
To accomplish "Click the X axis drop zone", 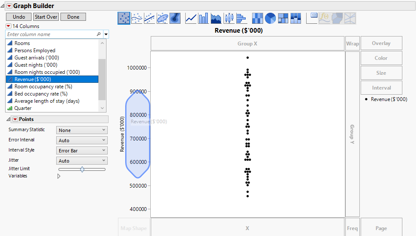I will (x=247, y=228).
